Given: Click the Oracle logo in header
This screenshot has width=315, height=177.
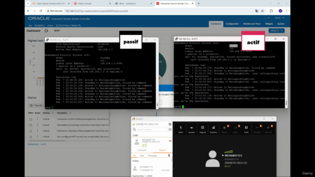Looking at the screenshot, I should pos(39,19).
